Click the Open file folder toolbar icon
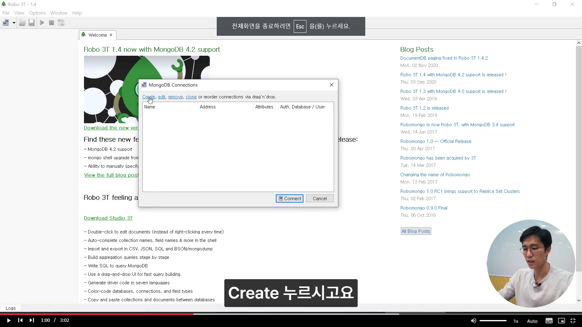Screen dimensions: 582x327 tap(22, 23)
